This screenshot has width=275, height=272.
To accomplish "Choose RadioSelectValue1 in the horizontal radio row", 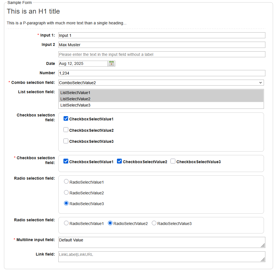I will coord(66,223).
